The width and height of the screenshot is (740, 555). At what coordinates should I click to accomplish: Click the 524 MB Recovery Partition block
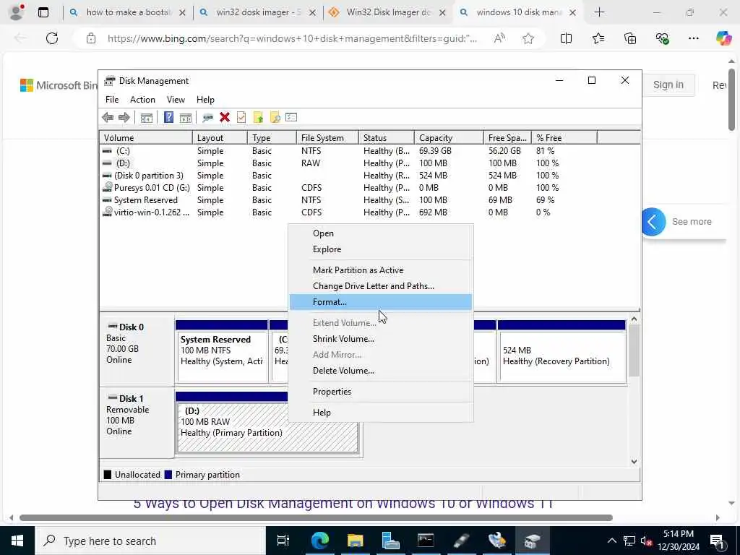[562, 352]
